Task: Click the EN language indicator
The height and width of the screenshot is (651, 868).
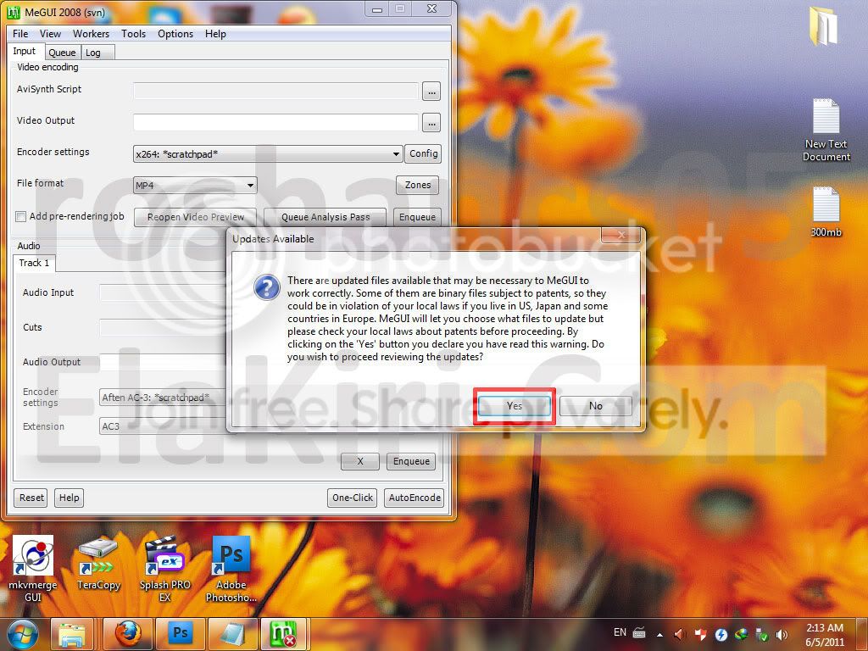Action: (x=620, y=632)
